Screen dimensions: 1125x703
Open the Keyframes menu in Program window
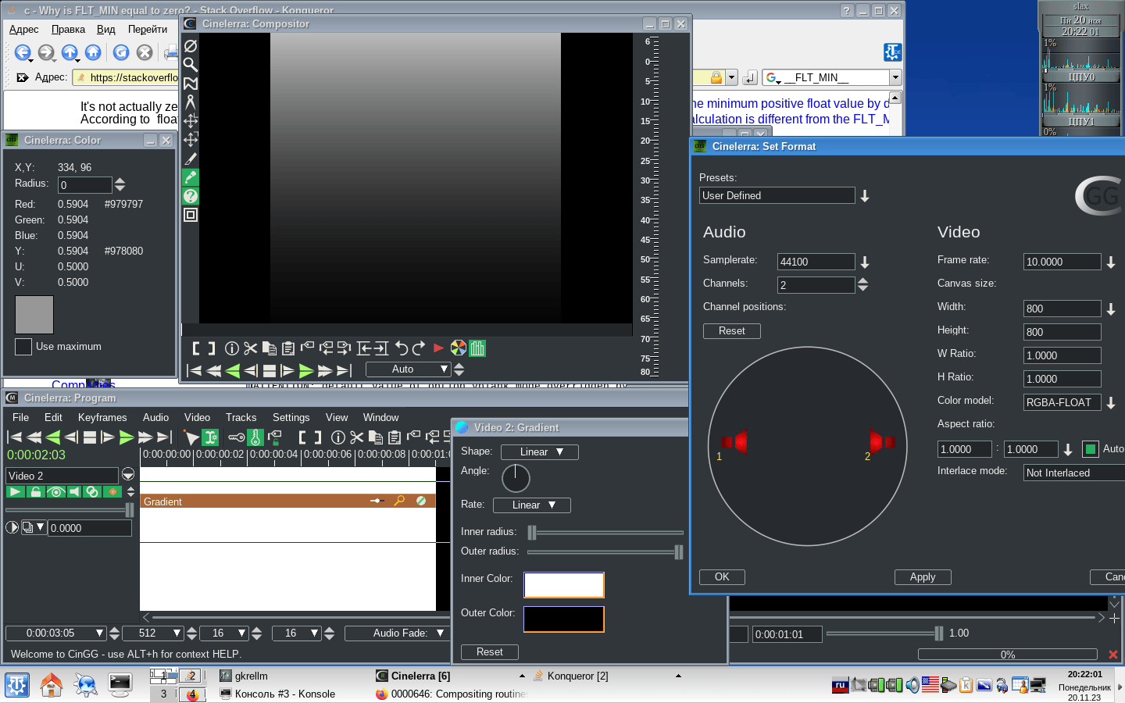click(x=102, y=418)
